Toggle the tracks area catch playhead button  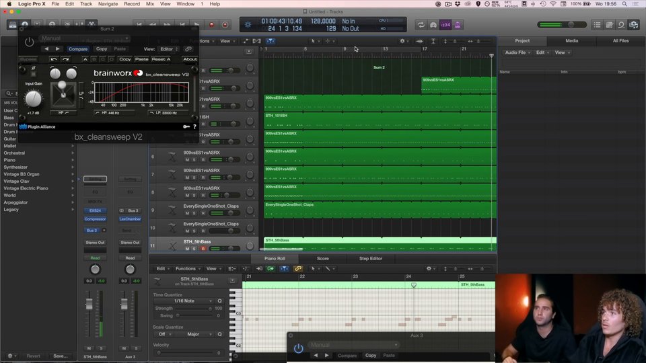click(271, 41)
